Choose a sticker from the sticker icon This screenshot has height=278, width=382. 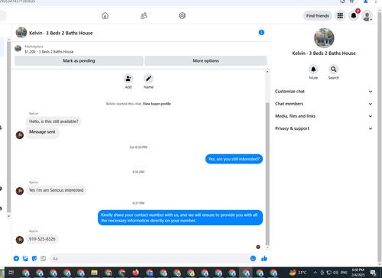34,259
